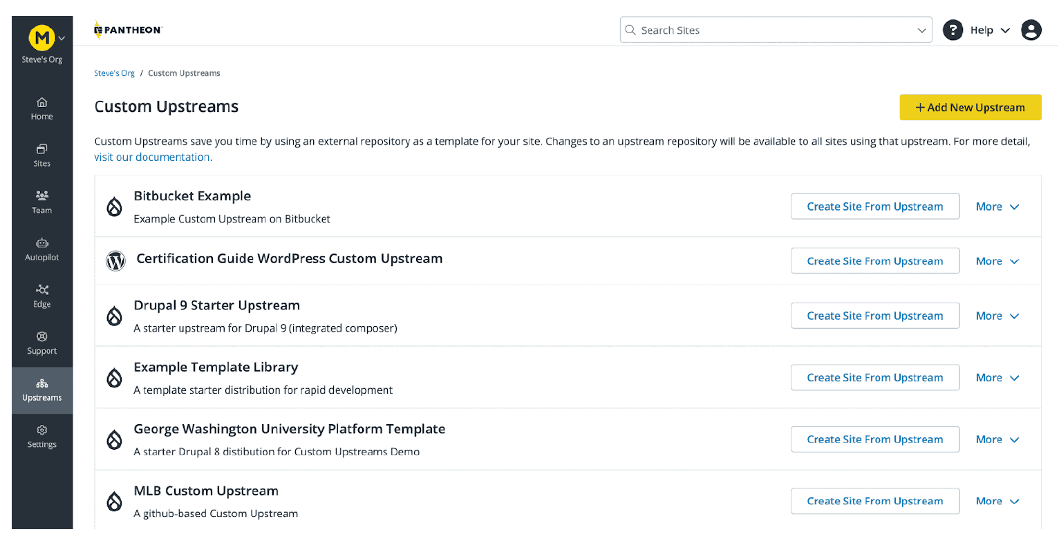Image resolution: width=1059 pixels, height=543 pixels.
Task: Open help via the question mark icon
Action: [x=953, y=30]
